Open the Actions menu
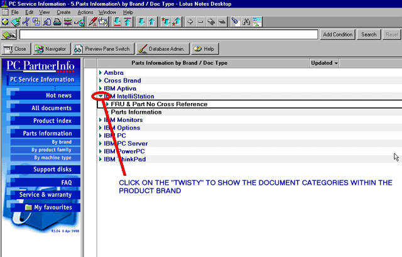 (85, 12)
